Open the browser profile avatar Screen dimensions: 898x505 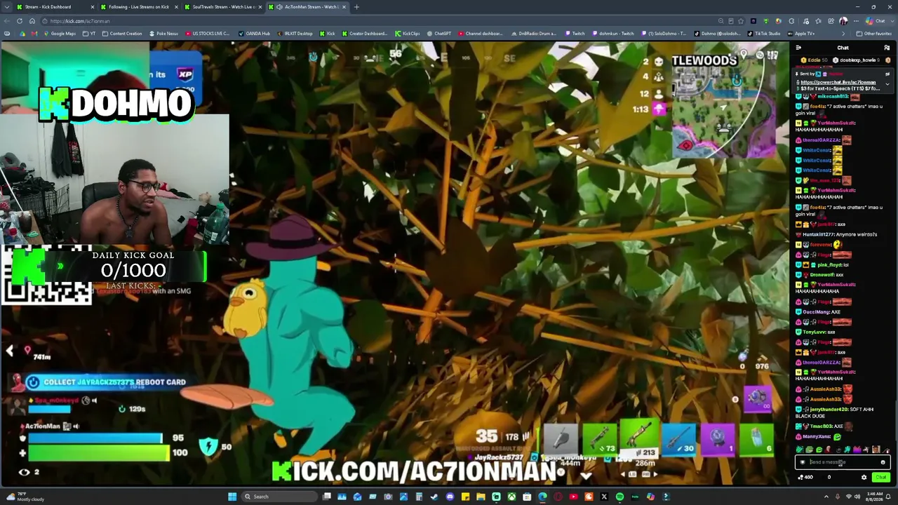pos(843,21)
